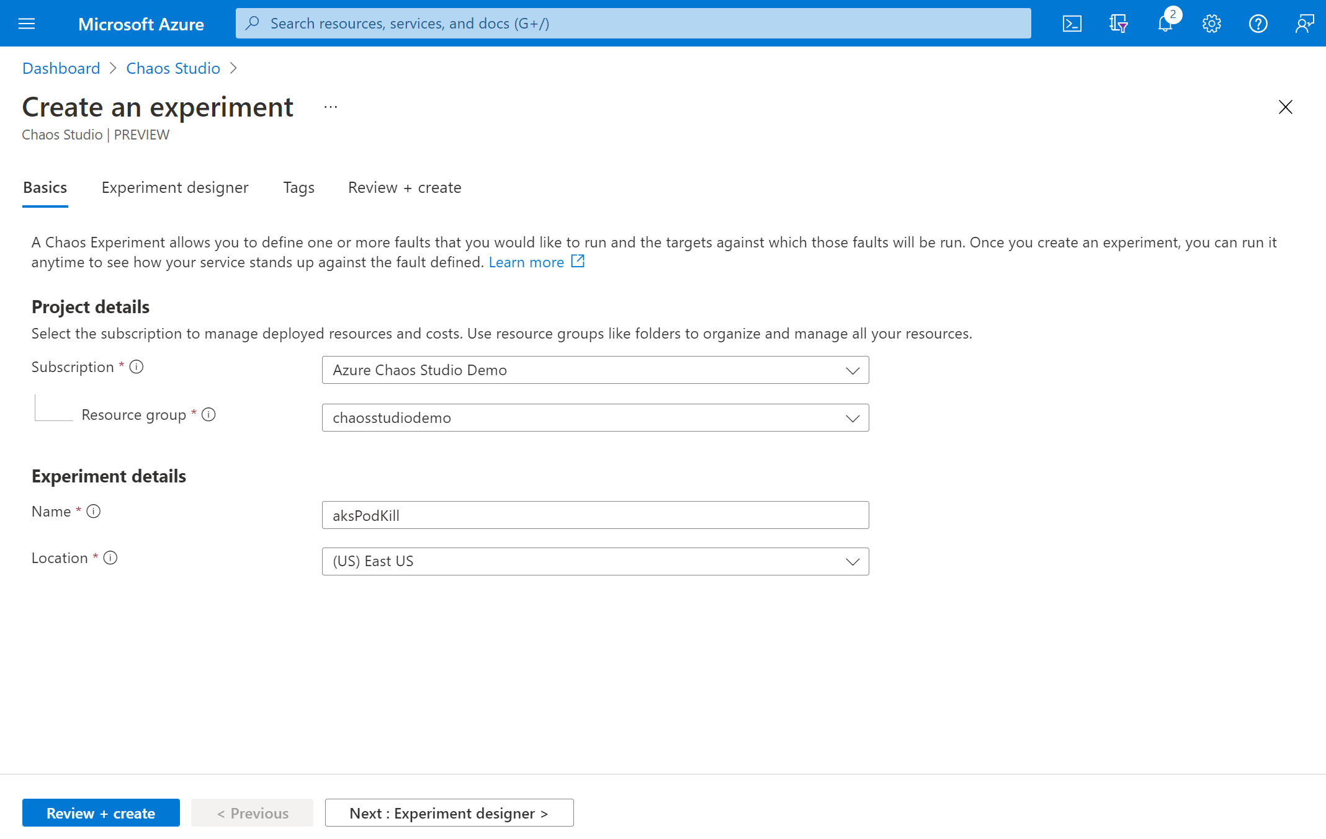This screenshot has width=1326, height=839.
Task: Click the portal menu hamburger icon
Action: 27,23
